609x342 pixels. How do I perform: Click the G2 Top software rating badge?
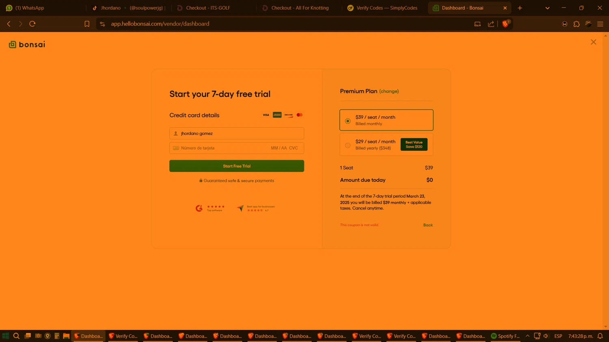210,208
